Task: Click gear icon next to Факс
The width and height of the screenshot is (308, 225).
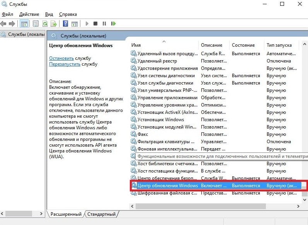Action: point(134,134)
